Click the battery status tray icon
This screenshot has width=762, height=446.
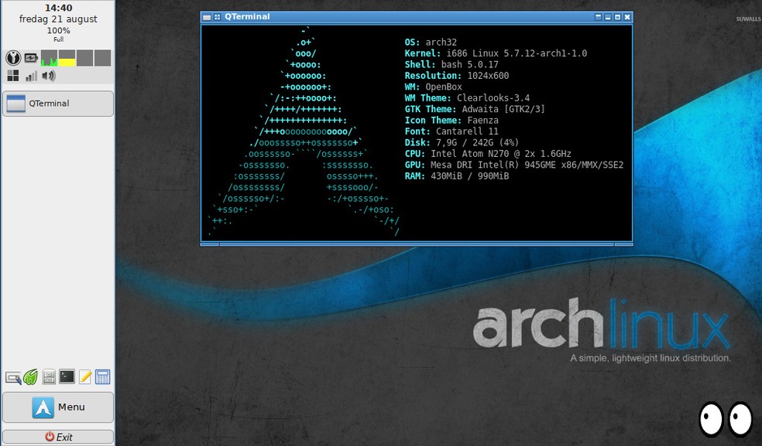tap(30, 57)
